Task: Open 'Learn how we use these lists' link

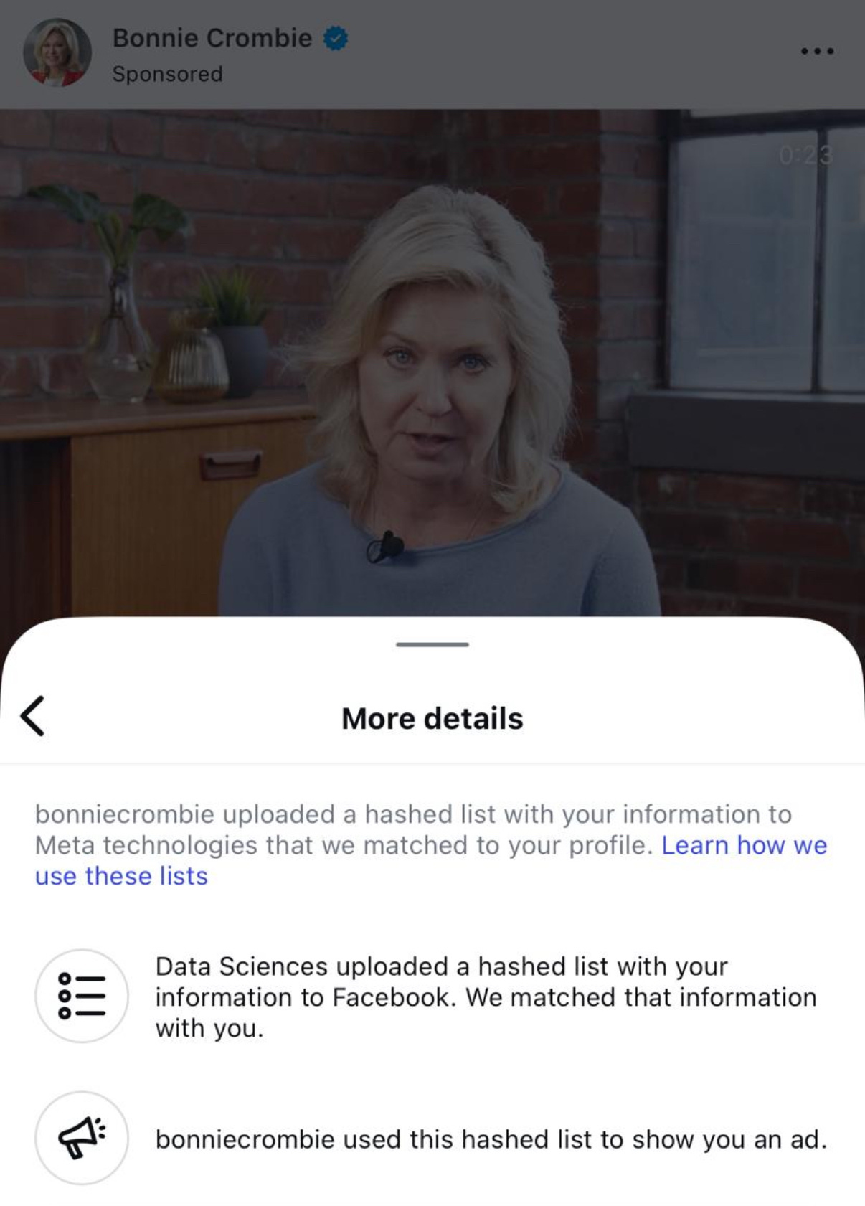Action: pyautogui.click(x=431, y=860)
